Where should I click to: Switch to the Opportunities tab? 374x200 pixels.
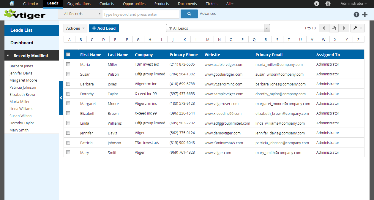coord(134,4)
